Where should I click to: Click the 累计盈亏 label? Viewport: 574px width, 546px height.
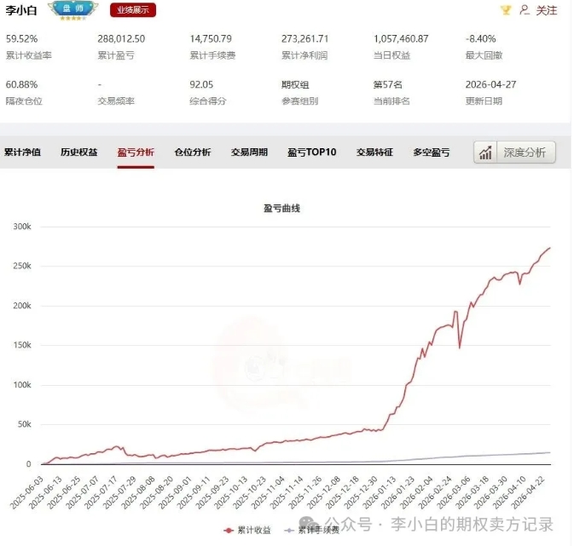point(116,55)
